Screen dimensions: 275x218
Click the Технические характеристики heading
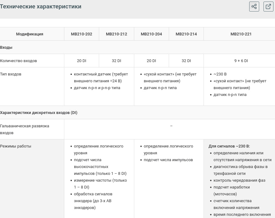[41, 7]
